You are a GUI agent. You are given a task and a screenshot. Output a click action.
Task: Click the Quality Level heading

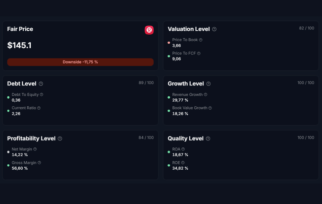pos(185,138)
